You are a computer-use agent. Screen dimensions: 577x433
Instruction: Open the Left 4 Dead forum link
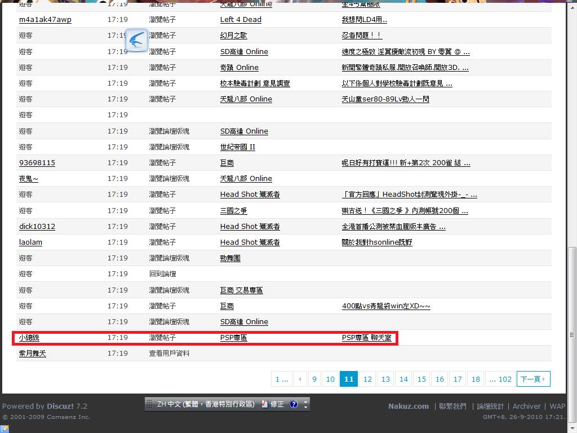point(241,20)
